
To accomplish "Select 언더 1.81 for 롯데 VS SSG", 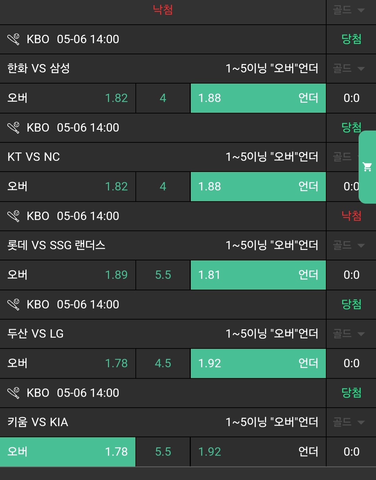I will tap(258, 275).
